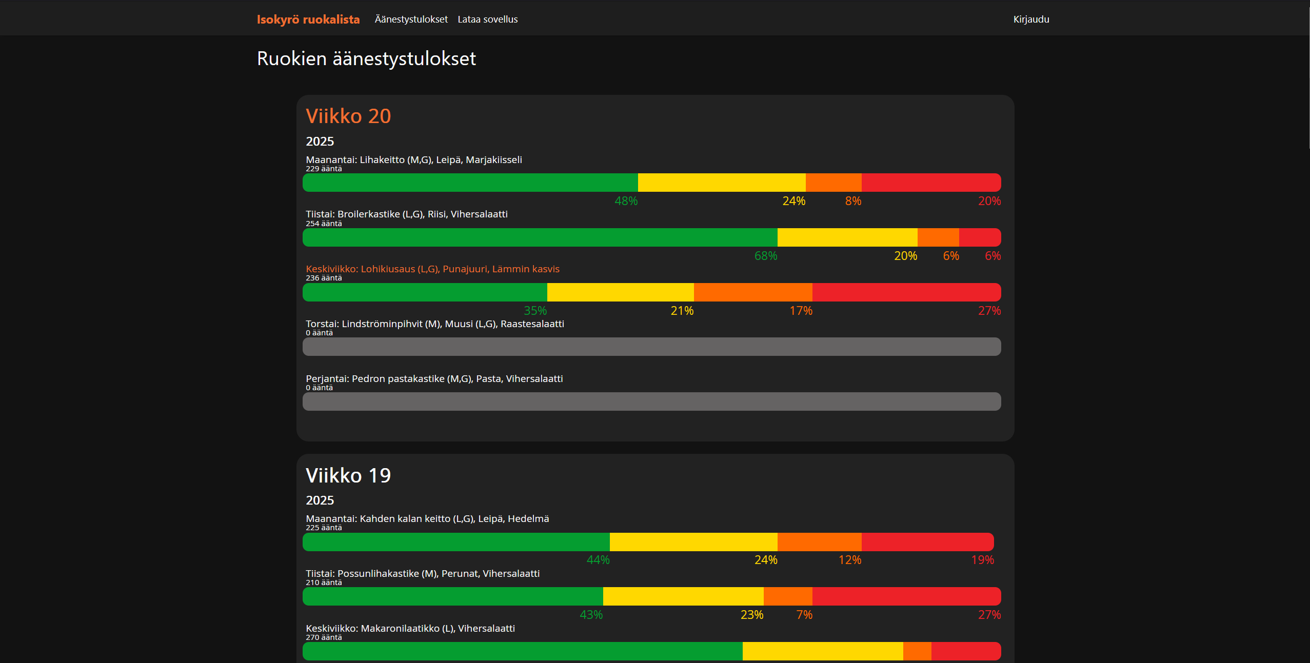Select the highlighted Keskiviikko Lohikiusaus meal title
Viewport: 1310px width, 663px height.
pyautogui.click(x=432, y=269)
